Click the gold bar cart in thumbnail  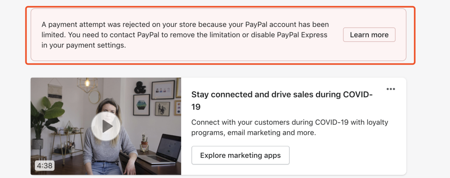[67, 143]
